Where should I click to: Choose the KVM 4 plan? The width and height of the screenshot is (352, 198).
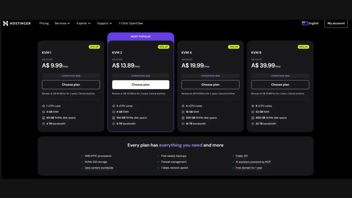tap(210, 85)
